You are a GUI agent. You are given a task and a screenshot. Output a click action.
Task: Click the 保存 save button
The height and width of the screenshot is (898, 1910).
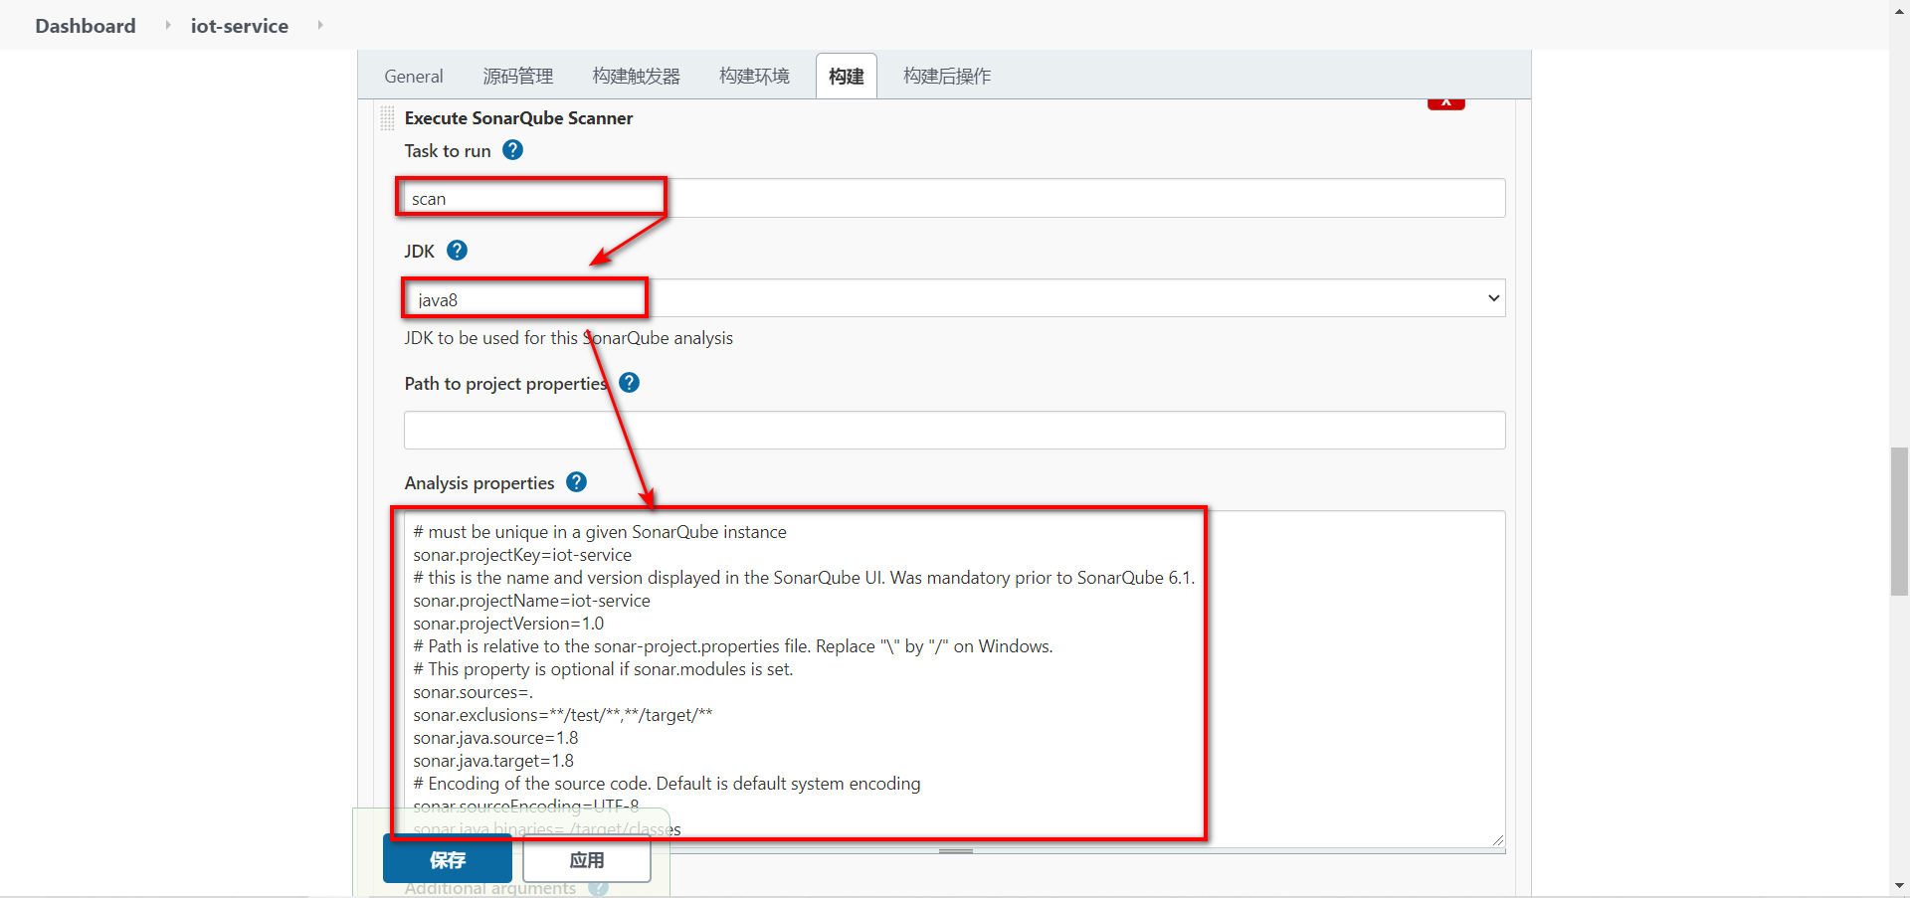tap(448, 859)
